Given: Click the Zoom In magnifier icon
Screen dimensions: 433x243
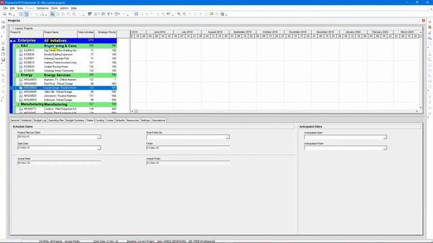Looking at the screenshot, I should point(179,14).
